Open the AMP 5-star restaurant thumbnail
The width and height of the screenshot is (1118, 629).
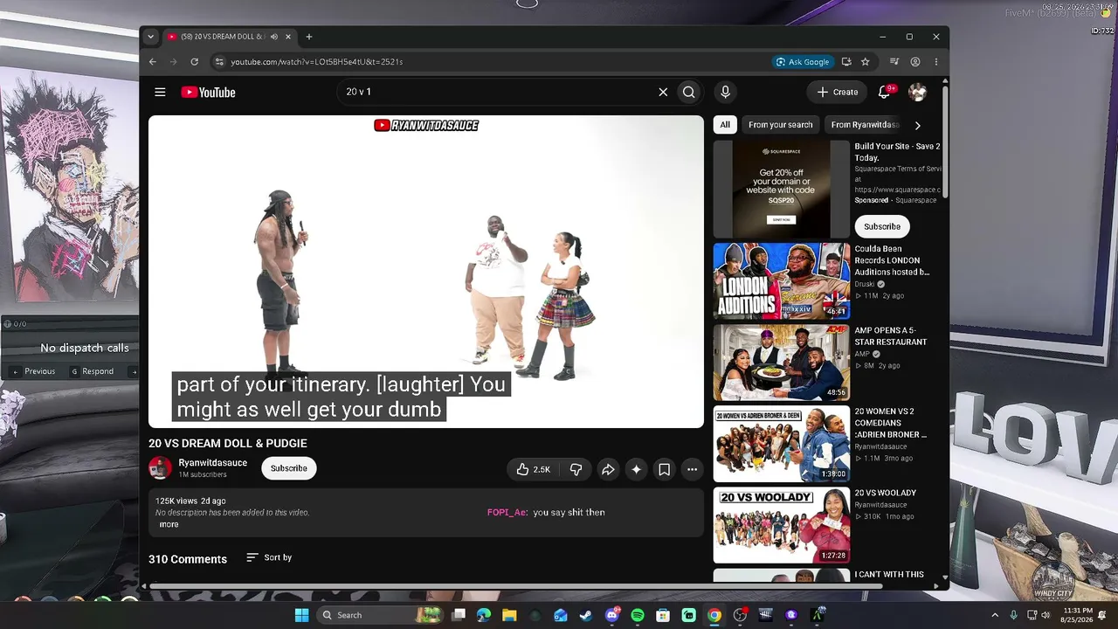pyautogui.click(x=782, y=363)
